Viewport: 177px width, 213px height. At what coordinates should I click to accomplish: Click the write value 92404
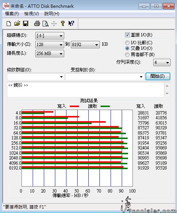143,148
